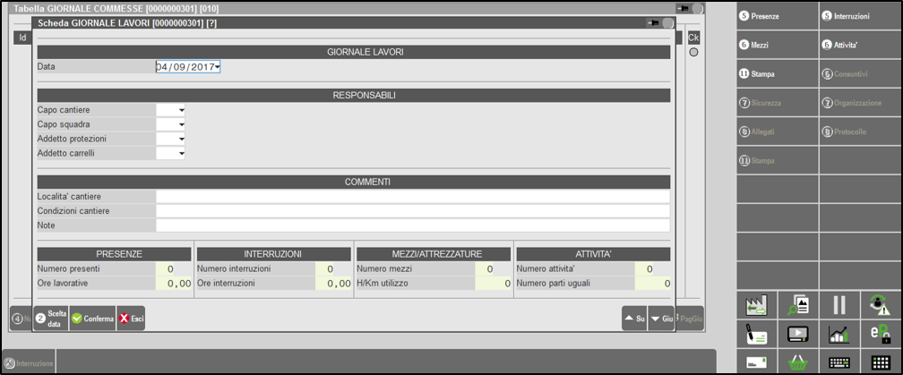Open the bar chart statistics icon
The width and height of the screenshot is (903, 375).
tap(839, 334)
